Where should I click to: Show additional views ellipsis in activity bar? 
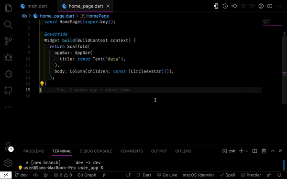pos(8,107)
